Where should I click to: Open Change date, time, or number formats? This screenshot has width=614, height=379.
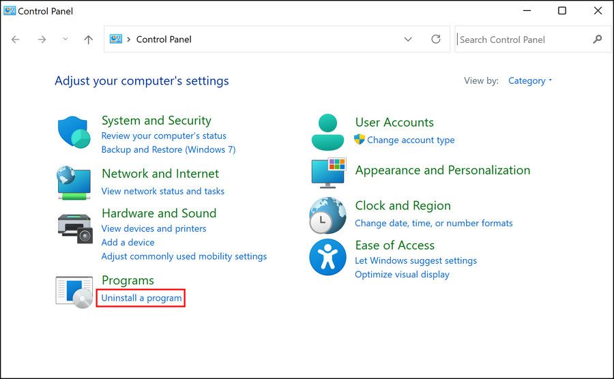433,223
